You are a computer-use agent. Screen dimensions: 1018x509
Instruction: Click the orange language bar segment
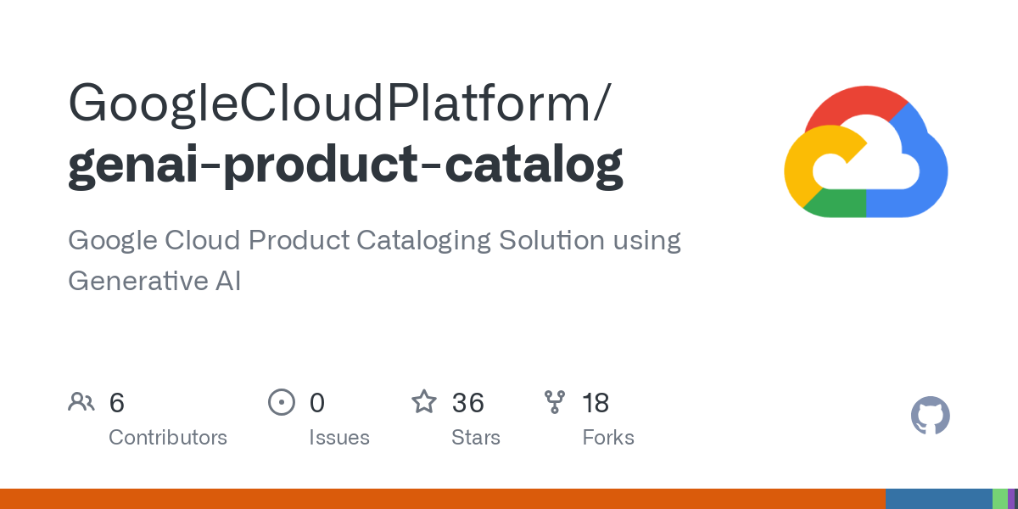pos(441,499)
